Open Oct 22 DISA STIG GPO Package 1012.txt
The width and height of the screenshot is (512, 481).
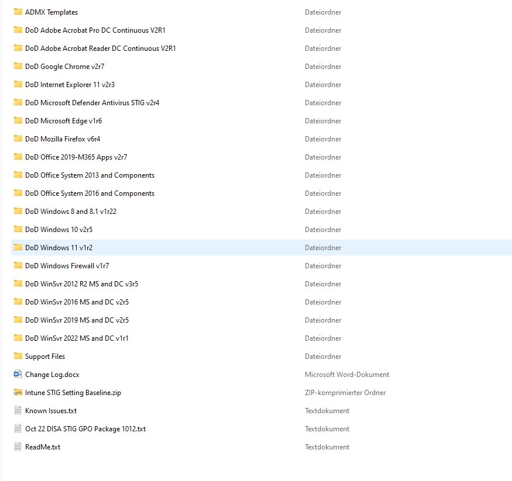coord(85,428)
